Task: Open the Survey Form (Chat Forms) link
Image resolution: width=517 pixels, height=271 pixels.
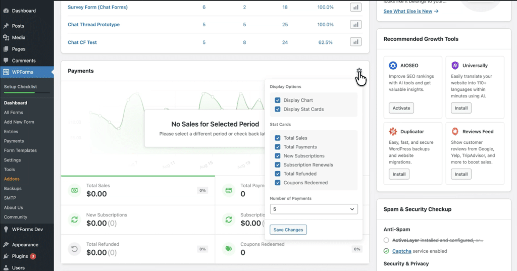Action: coord(97,7)
